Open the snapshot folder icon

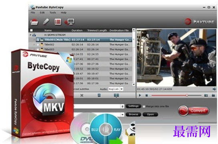tap(213, 95)
